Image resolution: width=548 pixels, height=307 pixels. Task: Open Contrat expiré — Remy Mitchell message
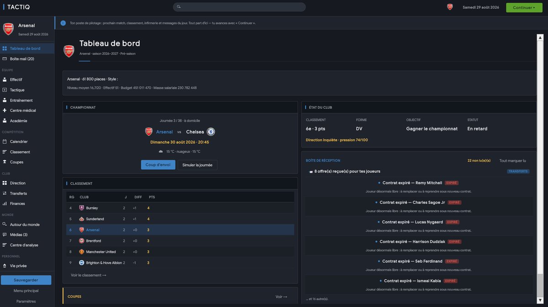click(x=419, y=187)
